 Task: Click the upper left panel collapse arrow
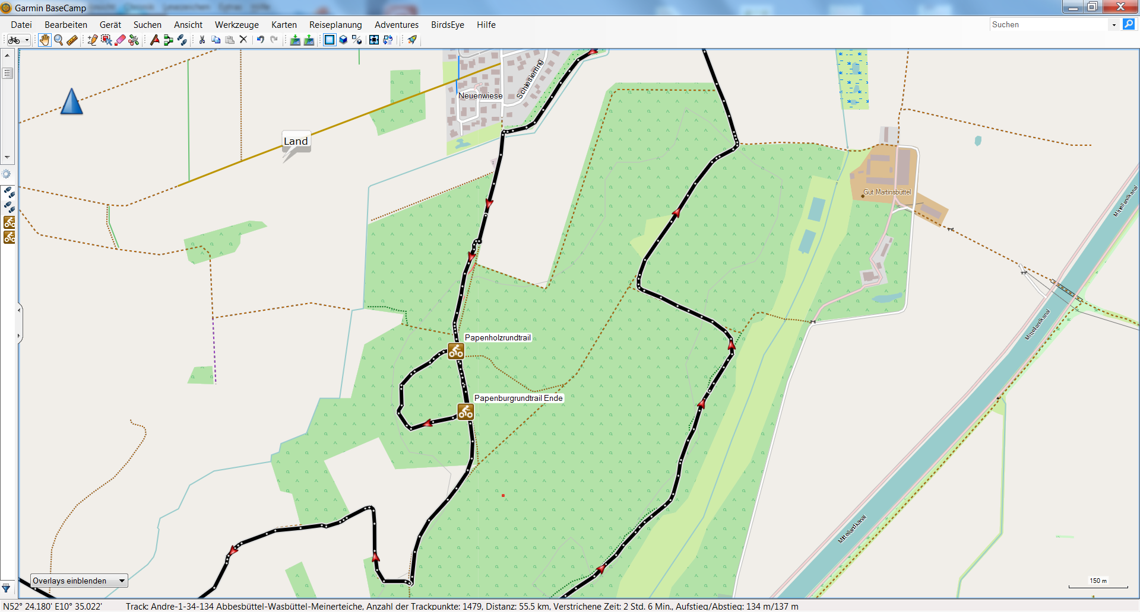click(19, 310)
